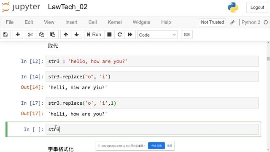The image size is (270, 152).
Task: Click the Python logo icon
Action: [233, 8]
